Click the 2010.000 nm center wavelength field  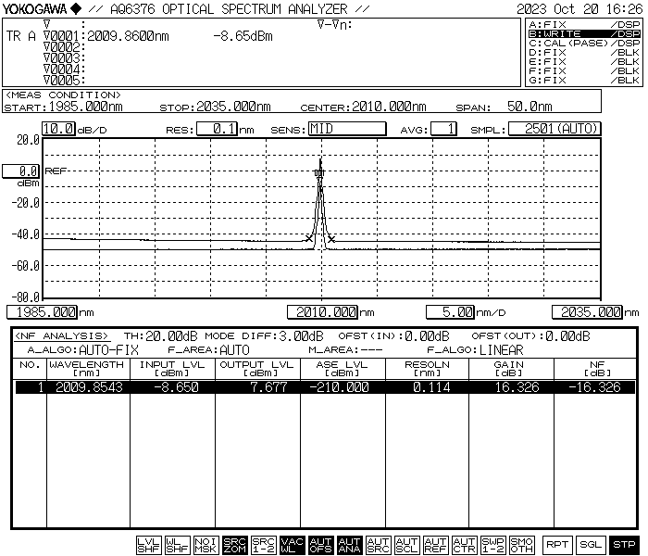pyautogui.click(x=321, y=312)
